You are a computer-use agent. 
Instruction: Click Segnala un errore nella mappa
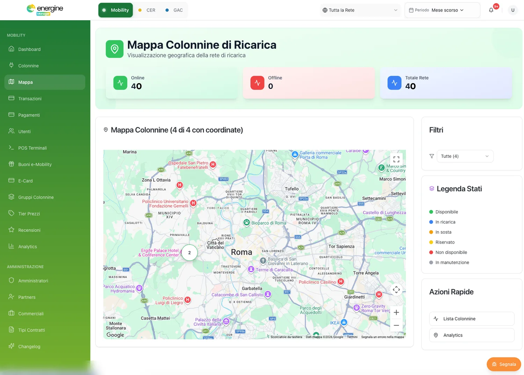[x=383, y=337]
